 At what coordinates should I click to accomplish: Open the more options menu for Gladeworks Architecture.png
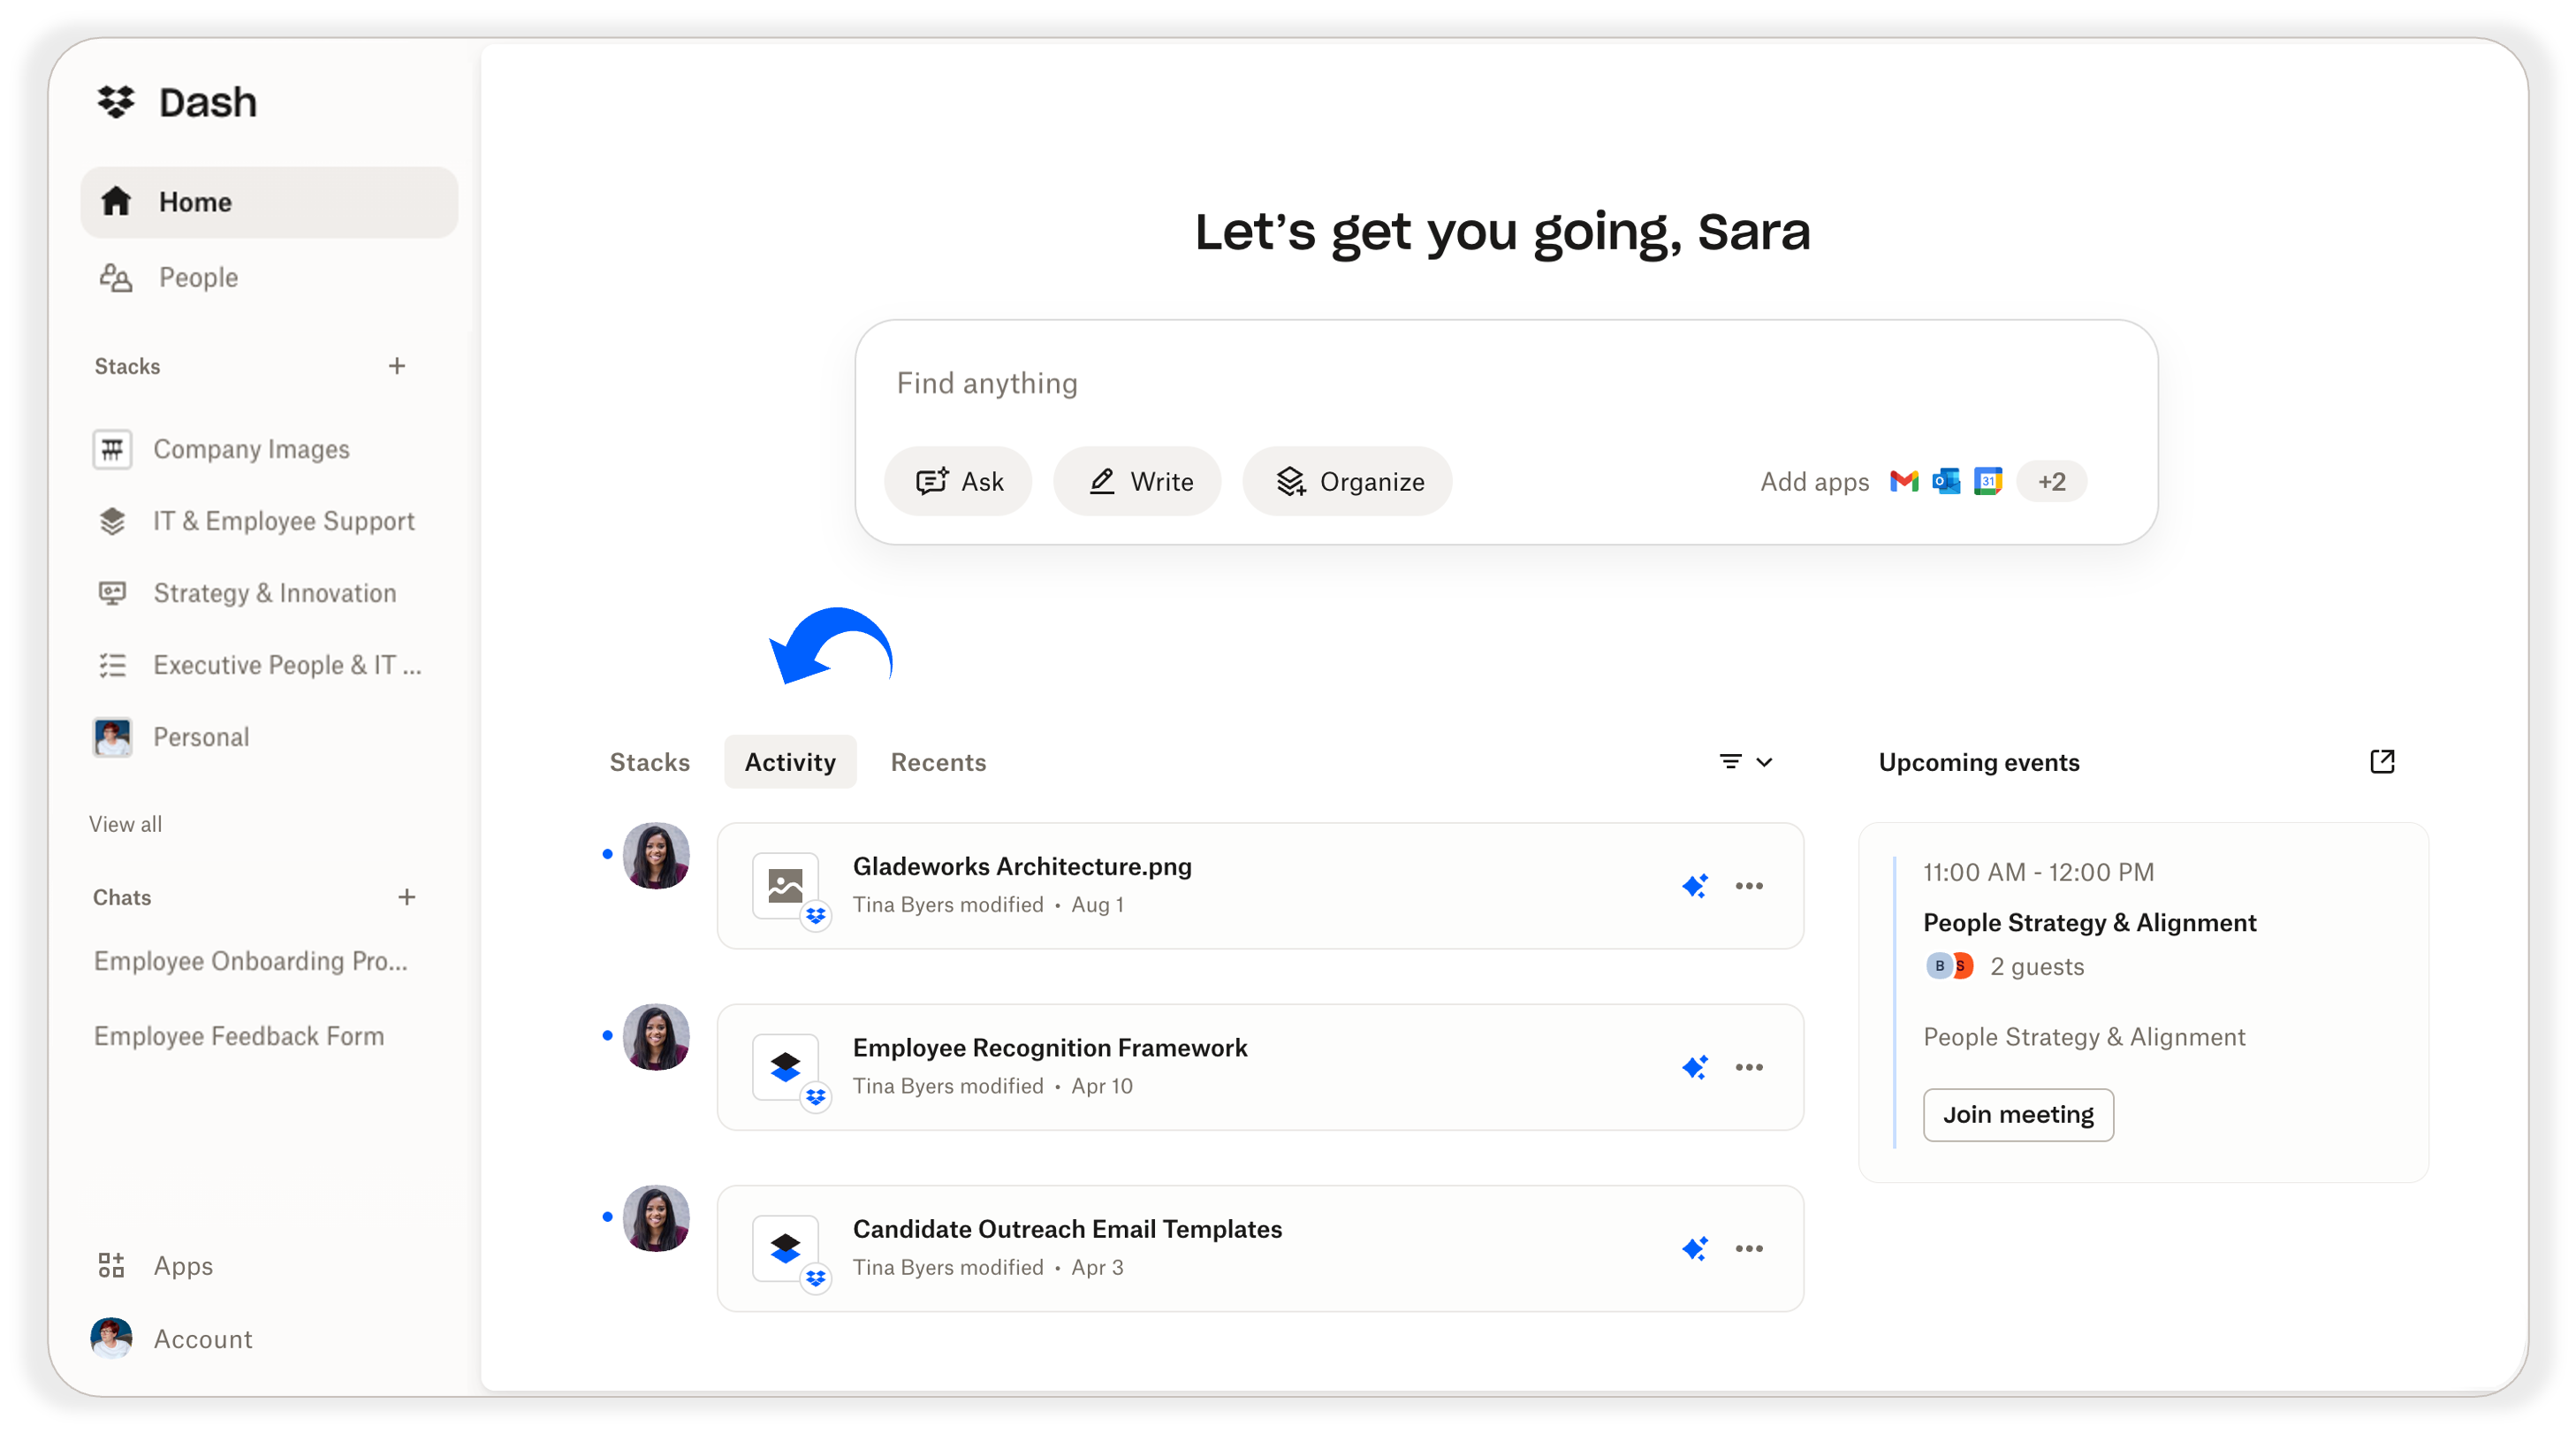point(1749,887)
